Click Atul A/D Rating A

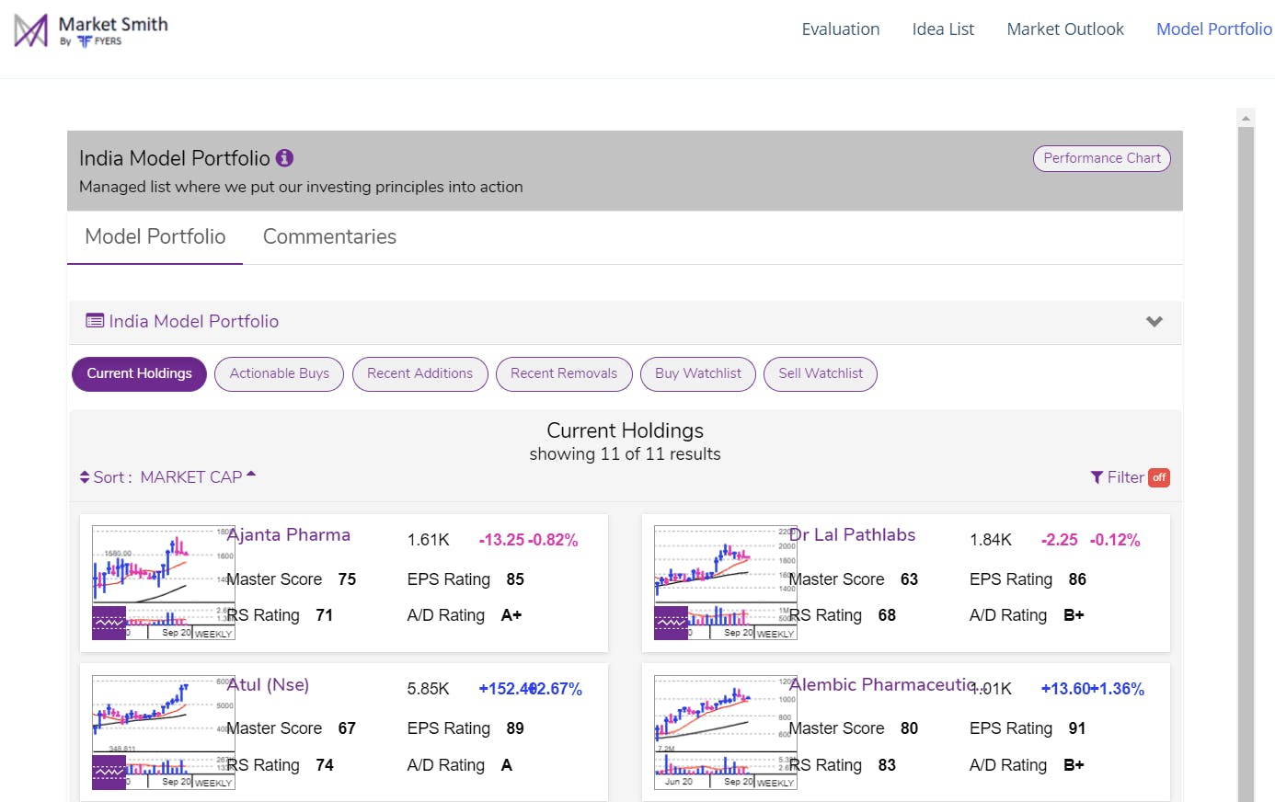(x=506, y=765)
